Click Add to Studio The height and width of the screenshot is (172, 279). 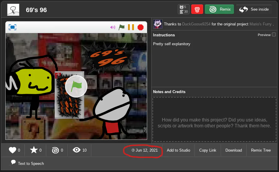[179, 150]
